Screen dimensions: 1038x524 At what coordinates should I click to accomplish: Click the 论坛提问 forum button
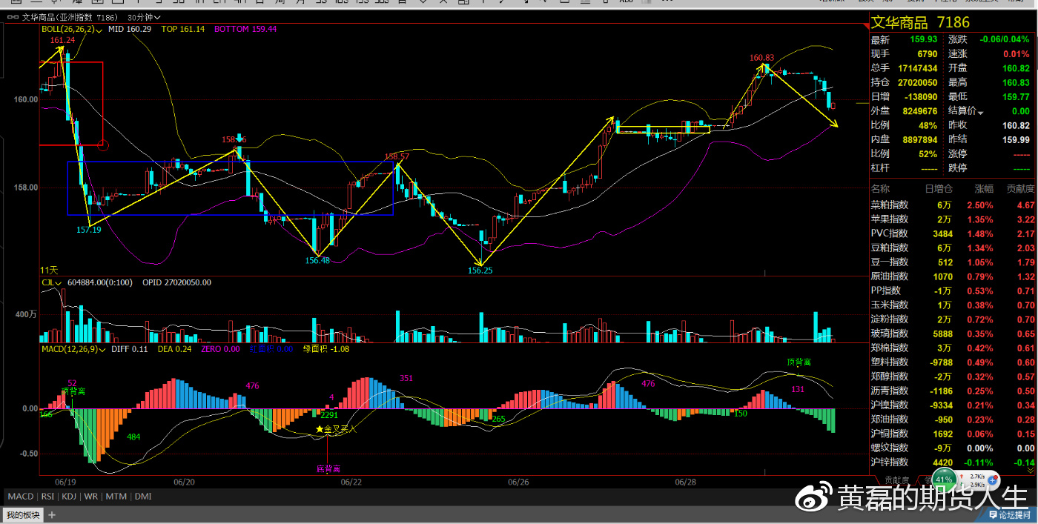pyautogui.click(x=1008, y=514)
